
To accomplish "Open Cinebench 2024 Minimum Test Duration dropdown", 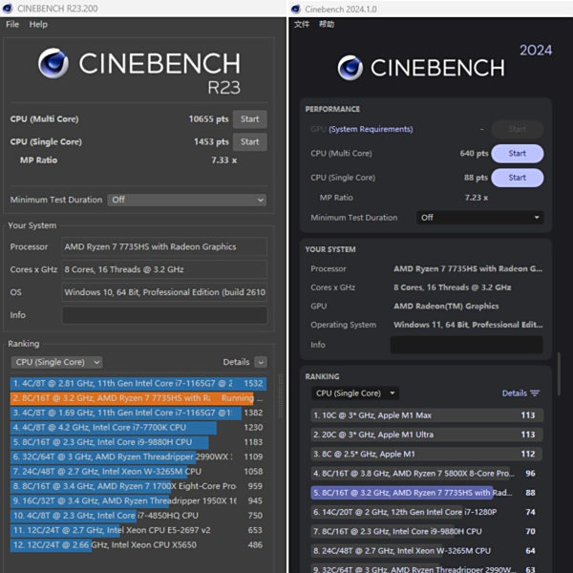I will (x=479, y=218).
